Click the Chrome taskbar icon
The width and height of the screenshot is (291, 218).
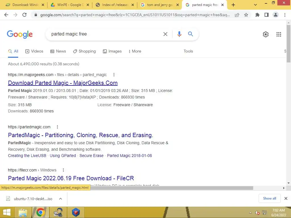point(41,212)
